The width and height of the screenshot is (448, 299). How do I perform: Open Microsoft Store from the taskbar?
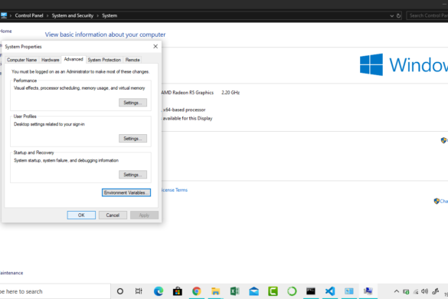(178, 291)
